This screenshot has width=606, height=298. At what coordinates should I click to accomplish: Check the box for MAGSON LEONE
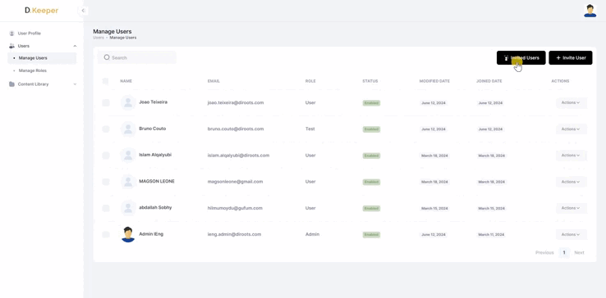pos(105,182)
